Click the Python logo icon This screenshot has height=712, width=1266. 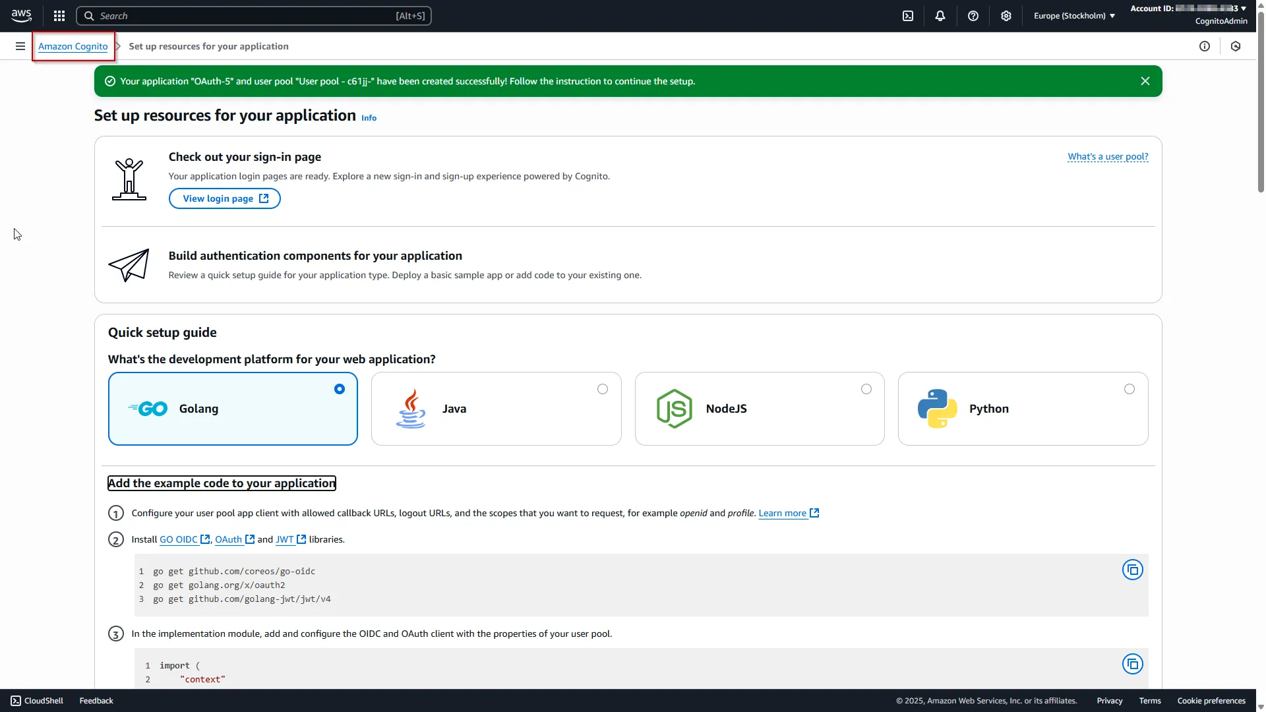coord(937,409)
